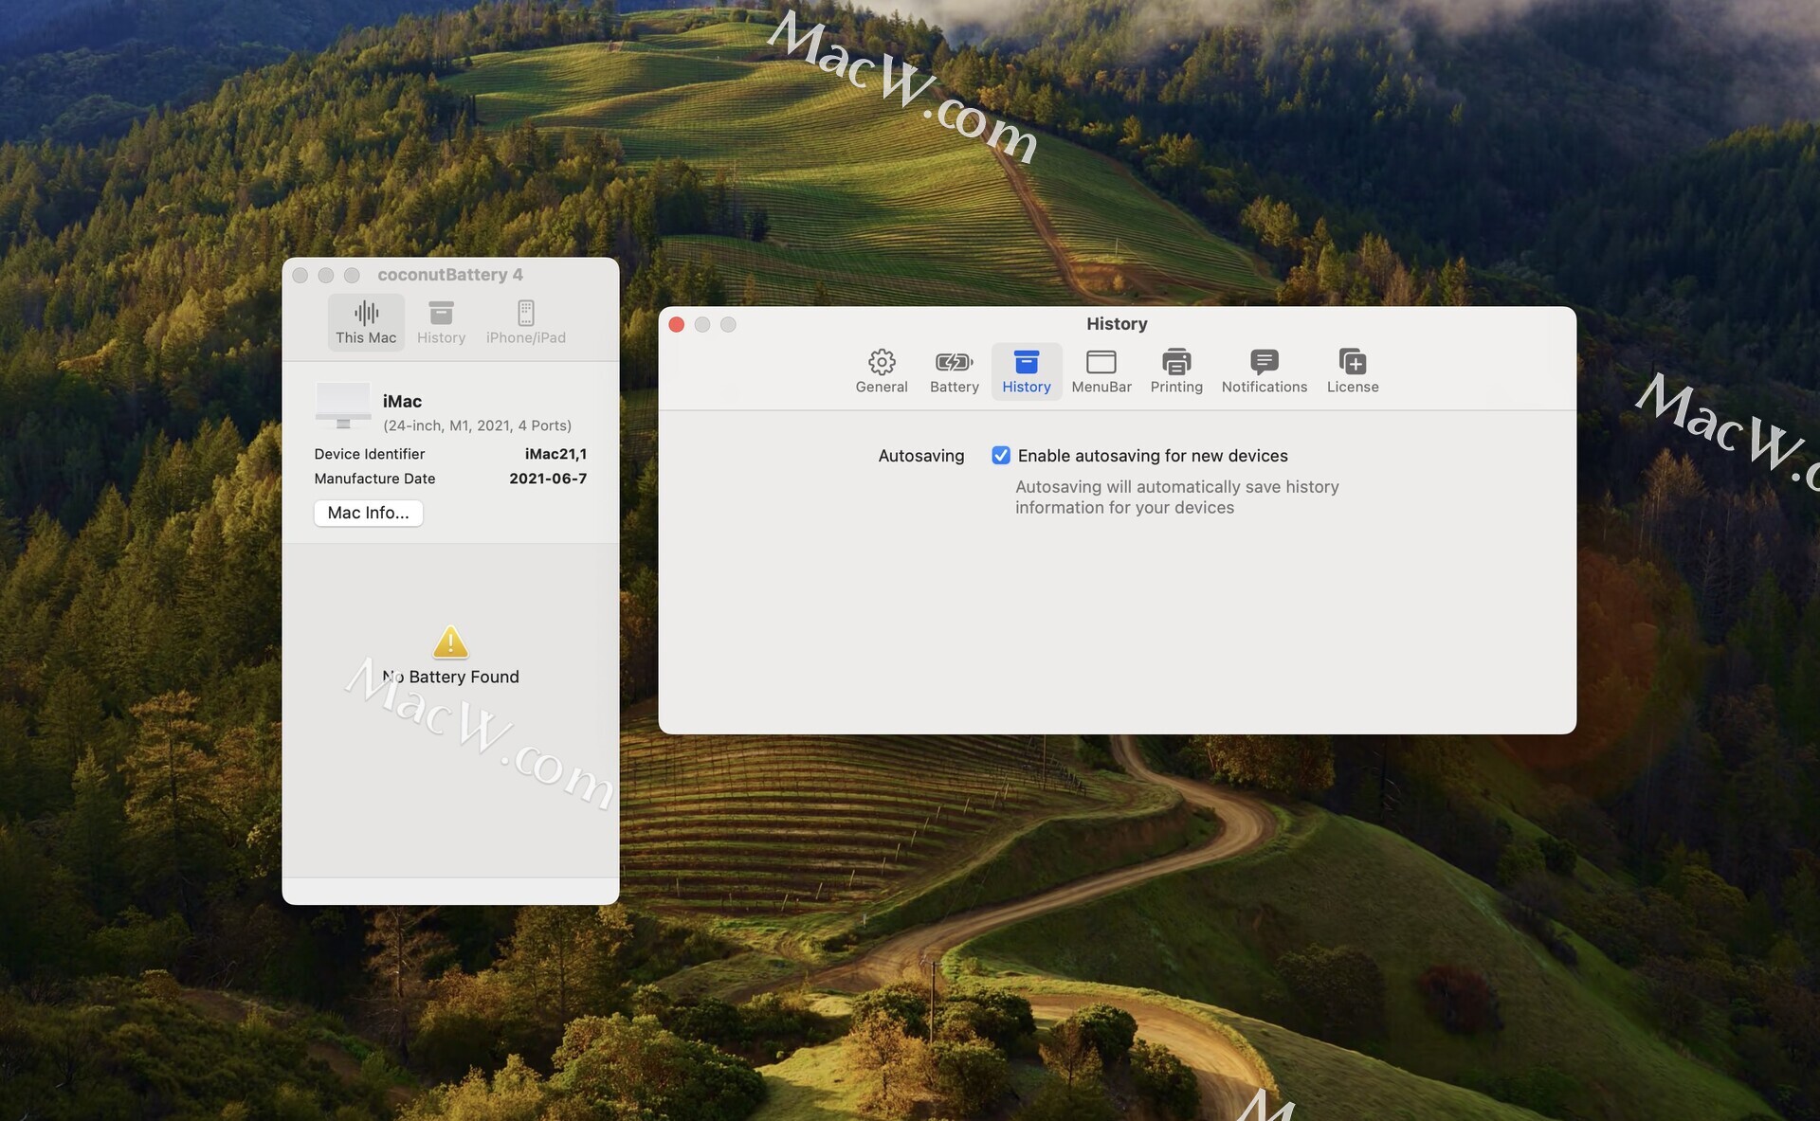This screenshot has height=1121, width=1820.
Task: Open History tab in coconutBattery window
Action: tap(441, 322)
